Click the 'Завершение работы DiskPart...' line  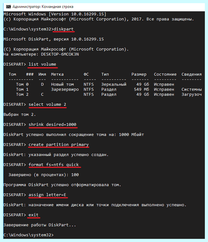tap(40, 225)
